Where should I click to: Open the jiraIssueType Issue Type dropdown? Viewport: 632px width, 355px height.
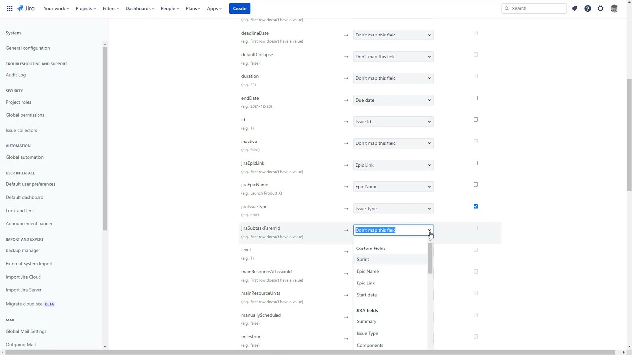pyautogui.click(x=393, y=209)
